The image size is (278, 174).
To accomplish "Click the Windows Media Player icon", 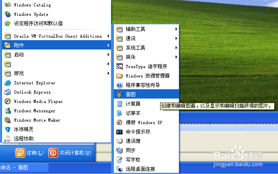I will tap(8, 101).
